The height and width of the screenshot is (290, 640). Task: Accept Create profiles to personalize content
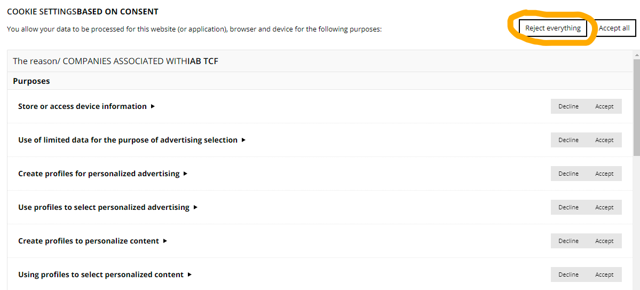604,241
